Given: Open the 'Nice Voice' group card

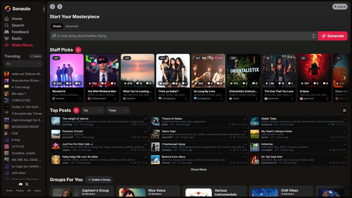Looking at the screenshot, I should (x=148, y=192).
